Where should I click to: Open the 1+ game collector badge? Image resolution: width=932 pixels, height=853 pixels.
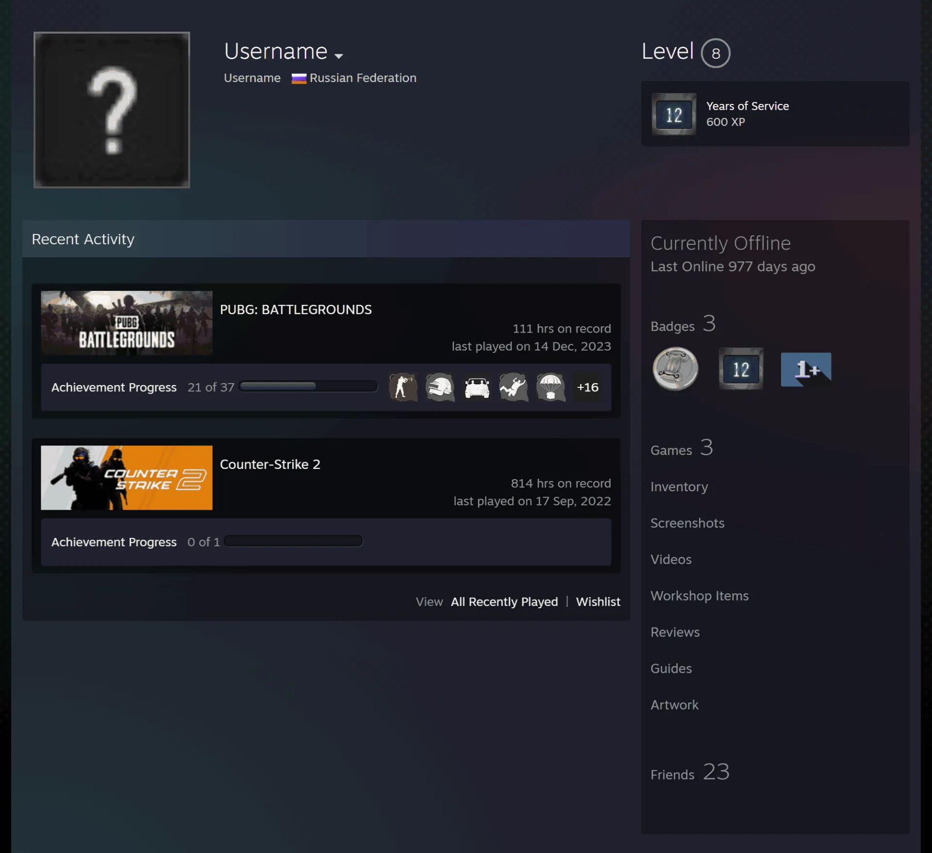coord(806,369)
